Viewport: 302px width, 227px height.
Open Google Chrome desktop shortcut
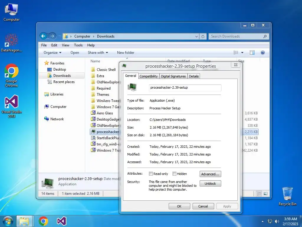click(12, 75)
